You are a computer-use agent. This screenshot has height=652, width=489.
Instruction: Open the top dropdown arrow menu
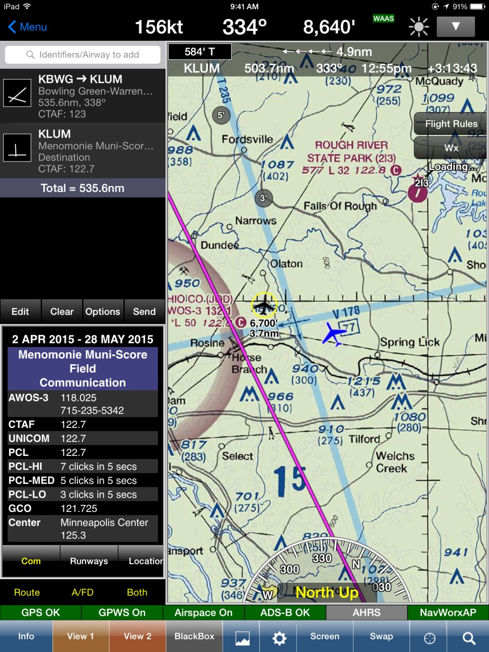click(456, 26)
